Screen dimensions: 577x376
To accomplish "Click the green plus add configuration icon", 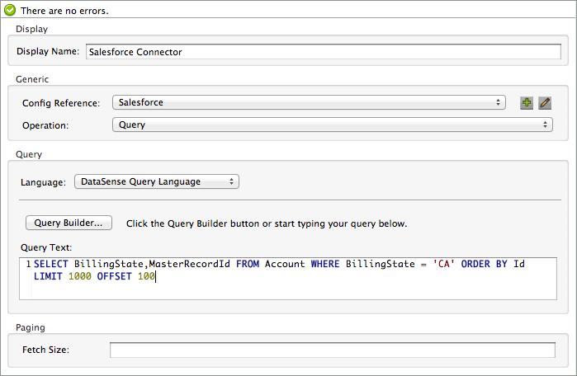I will tap(527, 103).
